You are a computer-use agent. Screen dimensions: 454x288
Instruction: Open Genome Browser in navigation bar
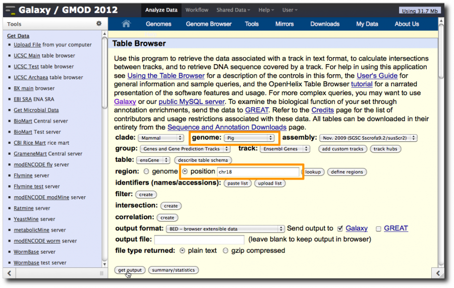click(209, 24)
